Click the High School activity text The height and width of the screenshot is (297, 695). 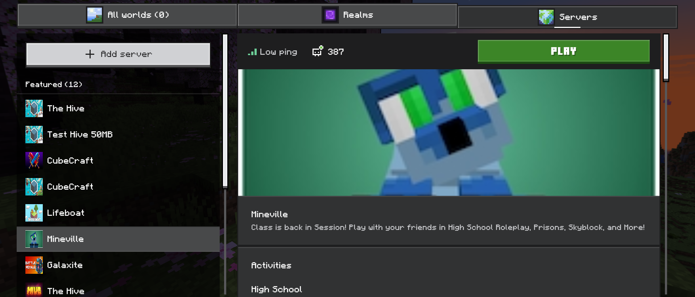277,289
